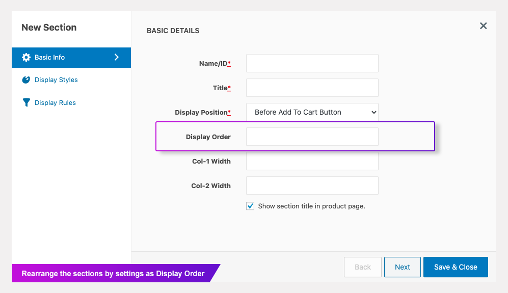Click the Back button
508x293 pixels.
(363, 267)
